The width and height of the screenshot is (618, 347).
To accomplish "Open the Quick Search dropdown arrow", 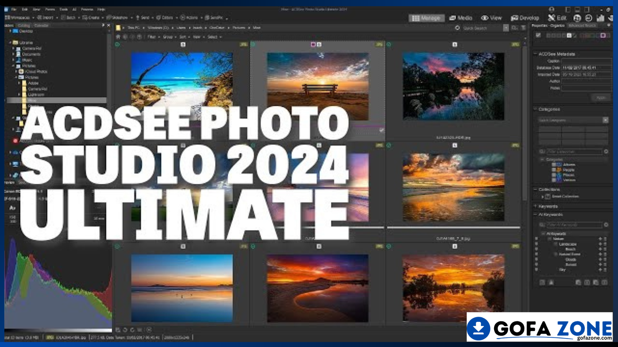I will tap(506, 28).
